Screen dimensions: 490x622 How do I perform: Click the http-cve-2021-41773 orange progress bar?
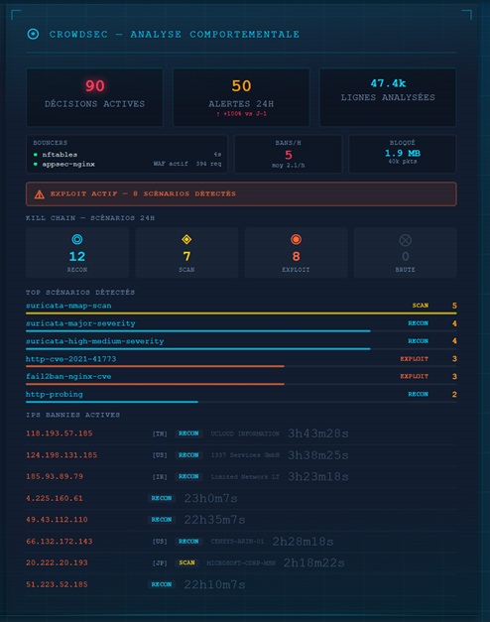[155, 366]
